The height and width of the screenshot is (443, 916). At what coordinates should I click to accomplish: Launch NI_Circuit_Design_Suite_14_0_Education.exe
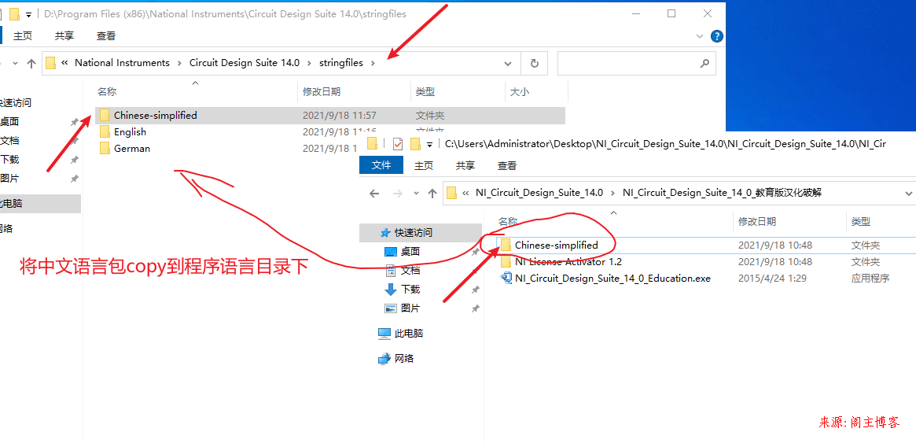coord(613,279)
